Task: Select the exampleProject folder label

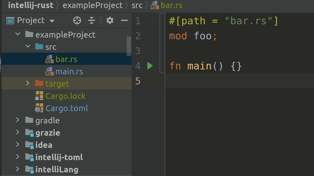Action: tap(65, 35)
